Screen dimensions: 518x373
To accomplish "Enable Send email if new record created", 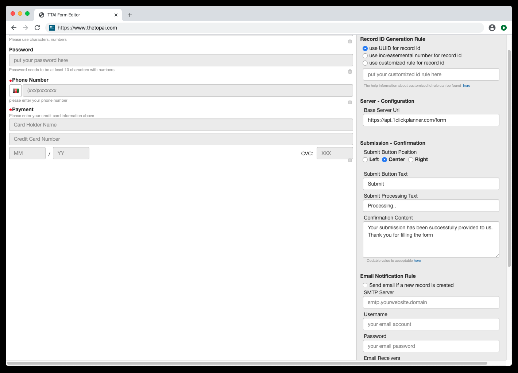I will tap(365, 285).
